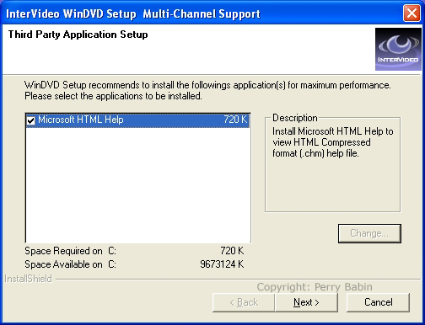Click the InstallShield label text

click(29, 279)
